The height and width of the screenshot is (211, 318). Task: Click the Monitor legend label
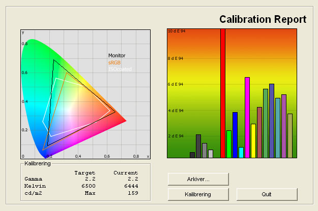[117, 56]
